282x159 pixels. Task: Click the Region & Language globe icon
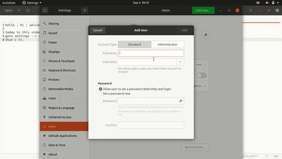point(45,108)
